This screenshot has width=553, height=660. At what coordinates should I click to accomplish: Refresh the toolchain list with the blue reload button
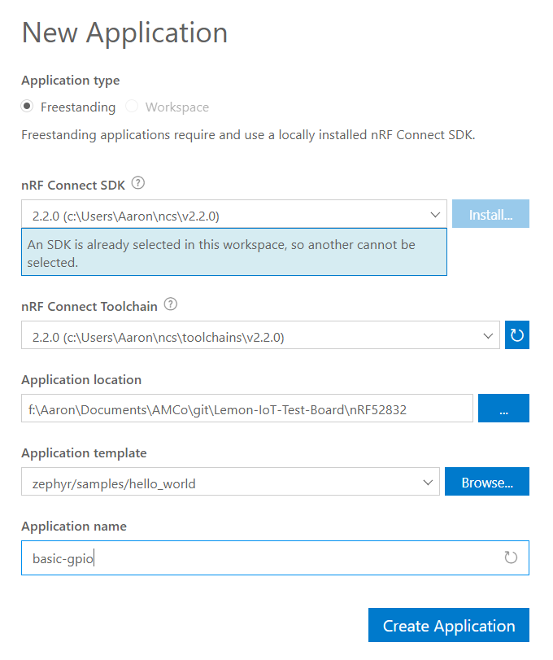(517, 335)
